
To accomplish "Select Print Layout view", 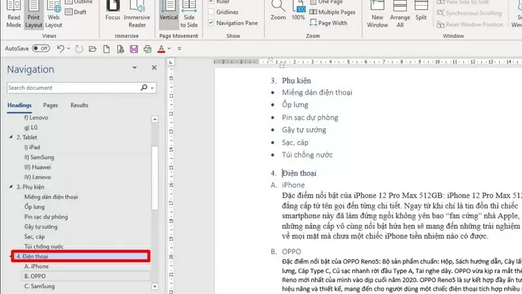I will point(34,14).
